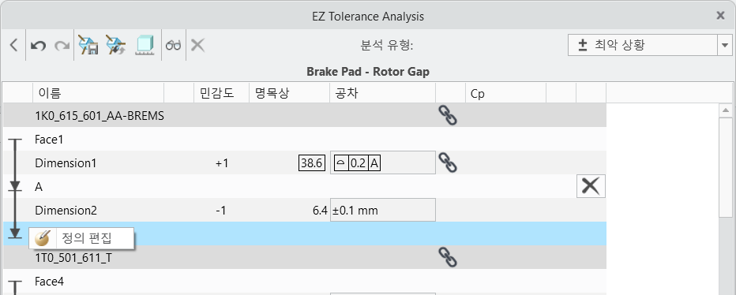Undo the last action
Image resolution: width=736 pixels, height=295 pixels.
(x=38, y=46)
